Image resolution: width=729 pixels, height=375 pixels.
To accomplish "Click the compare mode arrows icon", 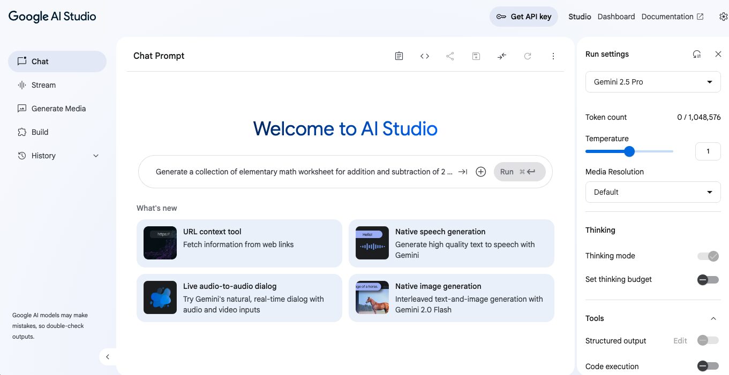I will [502, 56].
